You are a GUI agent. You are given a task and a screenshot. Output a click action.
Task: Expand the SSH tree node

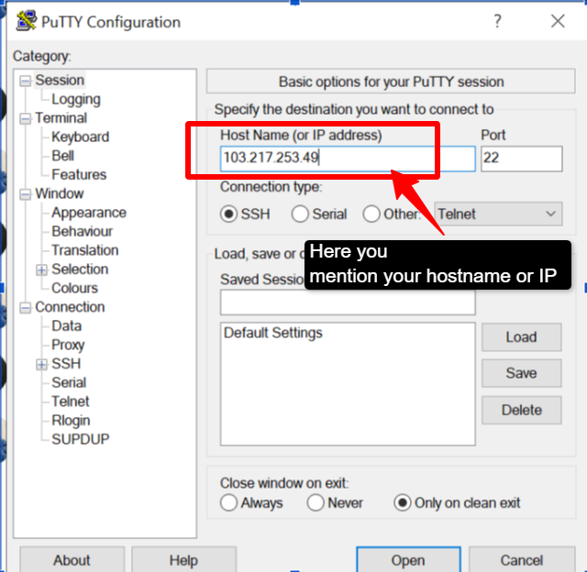pyautogui.click(x=41, y=364)
